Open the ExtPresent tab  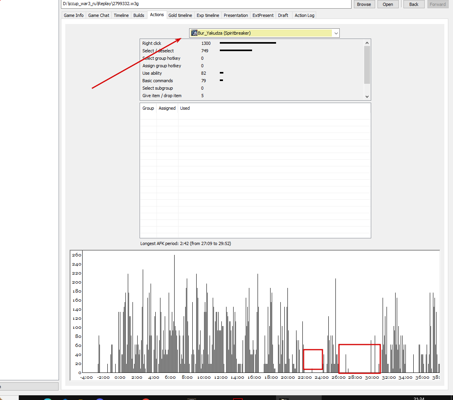263,15
